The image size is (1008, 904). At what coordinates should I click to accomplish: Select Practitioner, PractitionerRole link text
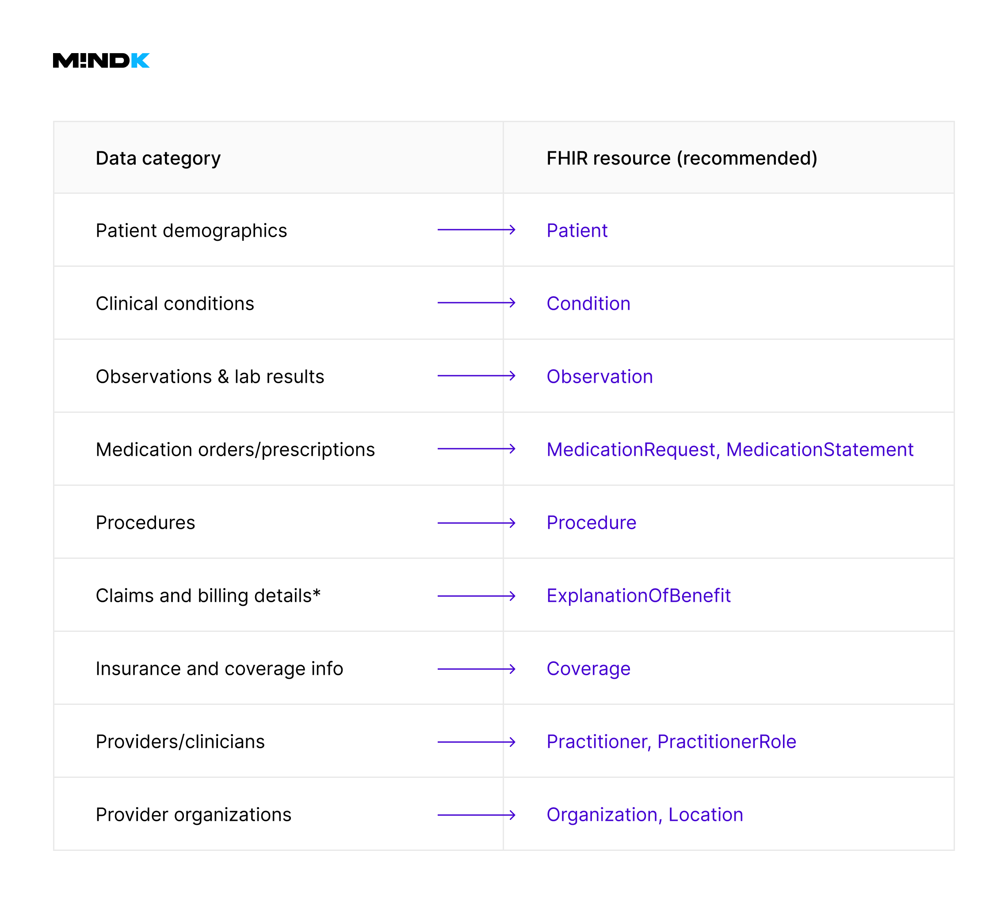coord(671,742)
